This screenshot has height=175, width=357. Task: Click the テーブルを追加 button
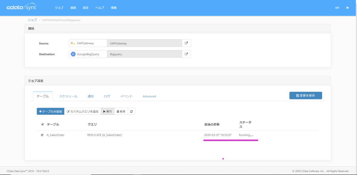51,111
